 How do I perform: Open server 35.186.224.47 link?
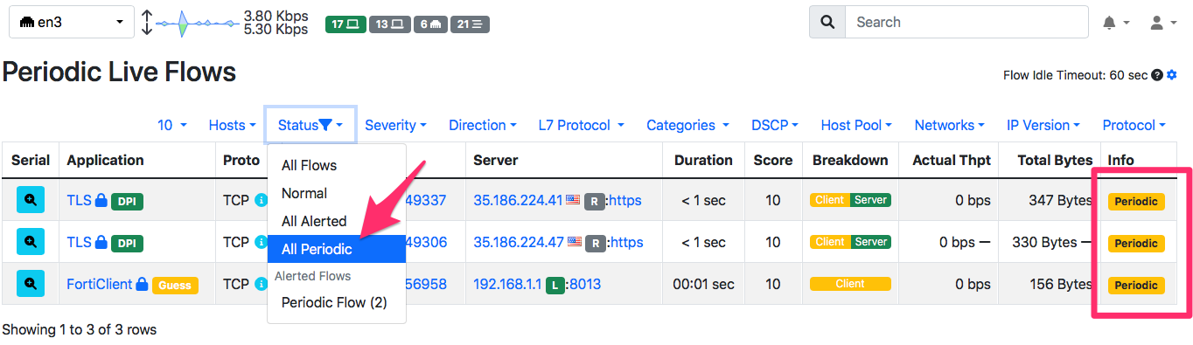click(x=518, y=242)
